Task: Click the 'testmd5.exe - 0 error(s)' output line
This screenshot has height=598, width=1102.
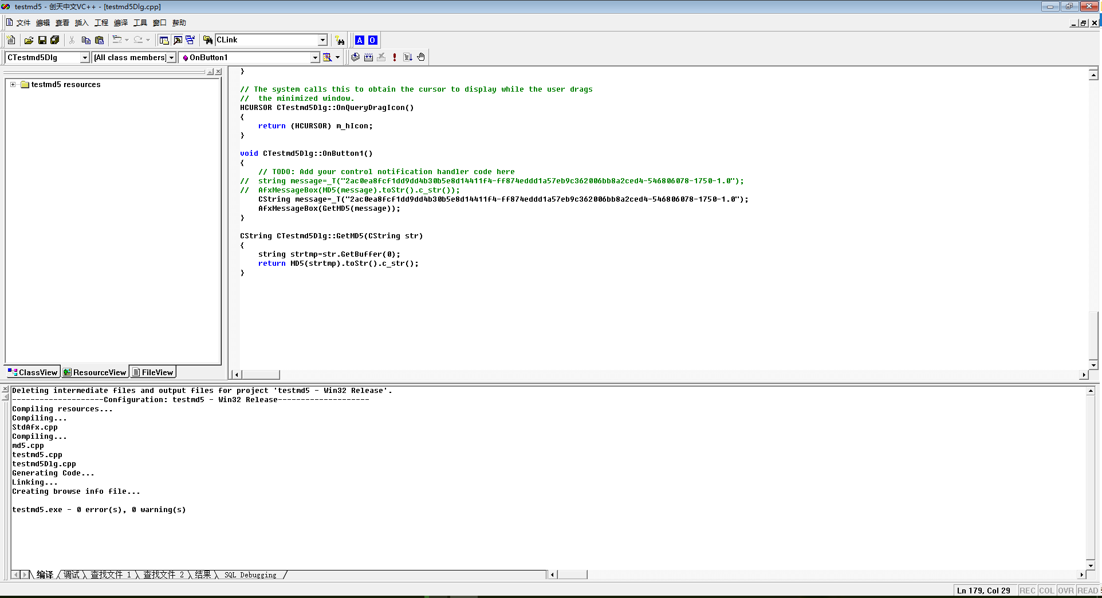Action: coord(99,510)
